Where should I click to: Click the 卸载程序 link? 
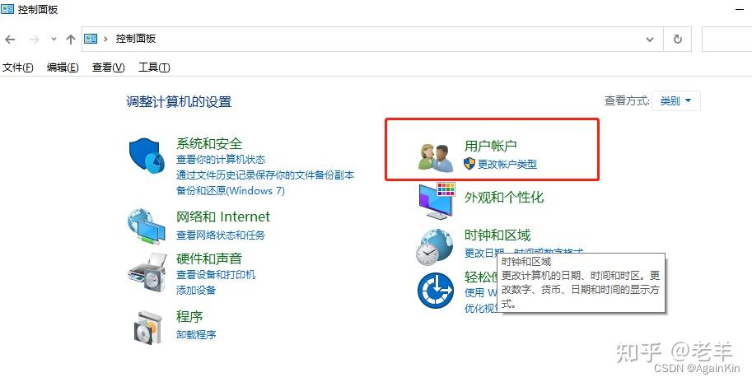pyautogui.click(x=196, y=334)
